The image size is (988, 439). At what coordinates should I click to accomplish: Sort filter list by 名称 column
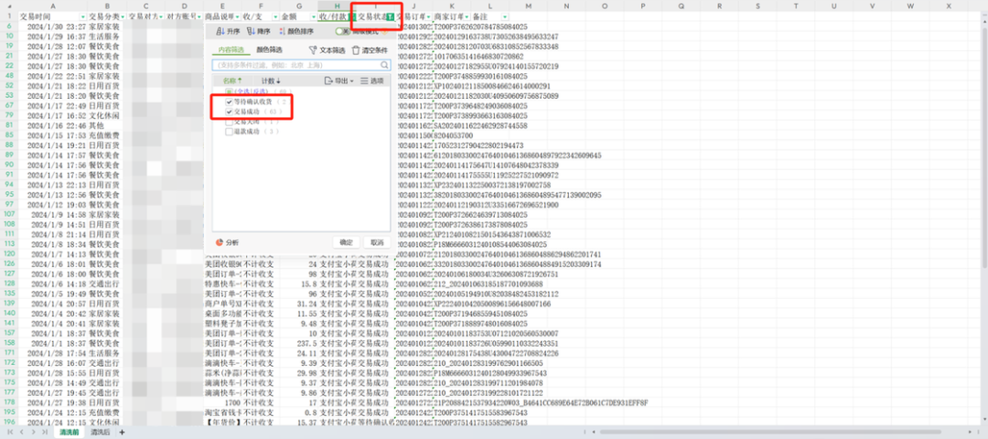(231, 80)
